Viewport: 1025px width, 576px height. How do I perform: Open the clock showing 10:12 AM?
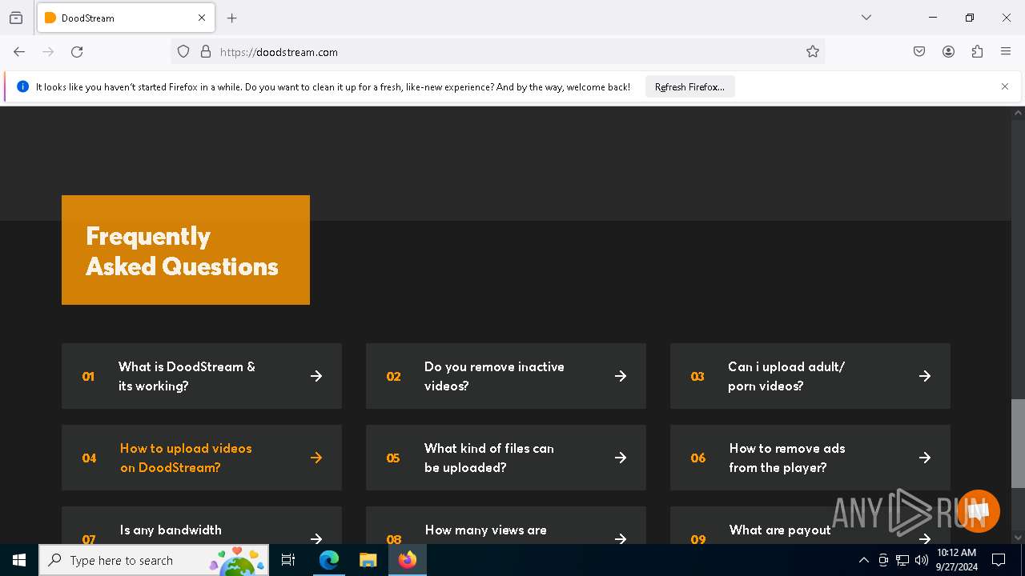(956, 560)
